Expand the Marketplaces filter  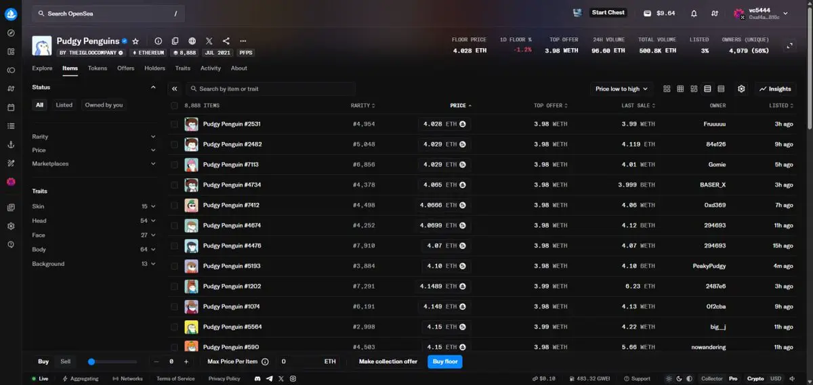94,164
